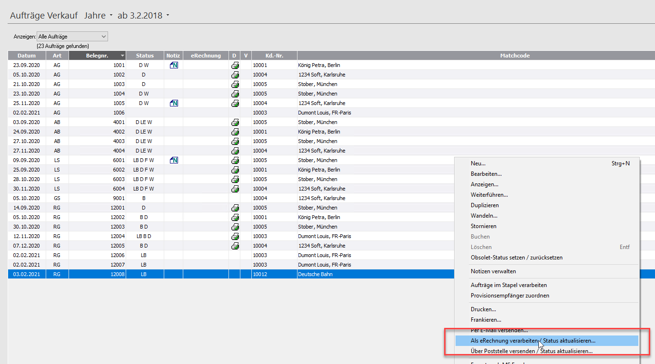Screen dimensions: 655x364
Task: Click the Matchcode column header
Action: [515, 56]
